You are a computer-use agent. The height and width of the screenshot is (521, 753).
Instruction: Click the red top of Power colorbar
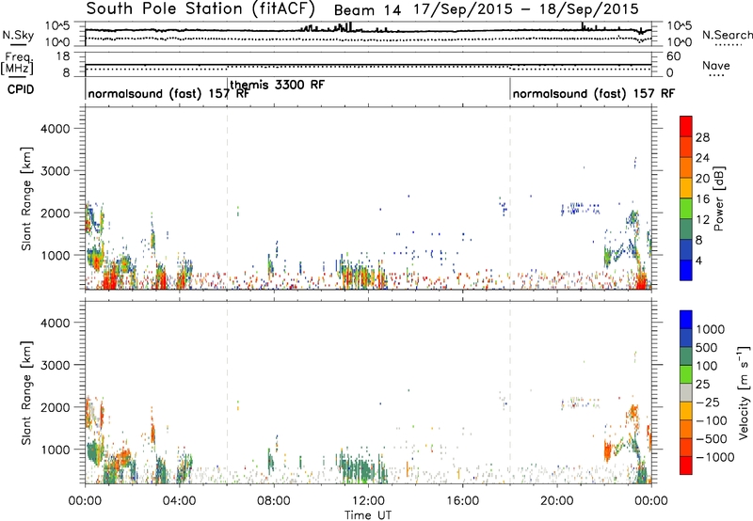686,126
